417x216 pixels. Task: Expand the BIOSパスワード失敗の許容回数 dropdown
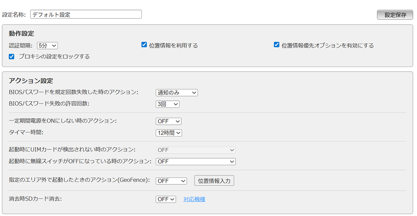[x=167, y=104]
